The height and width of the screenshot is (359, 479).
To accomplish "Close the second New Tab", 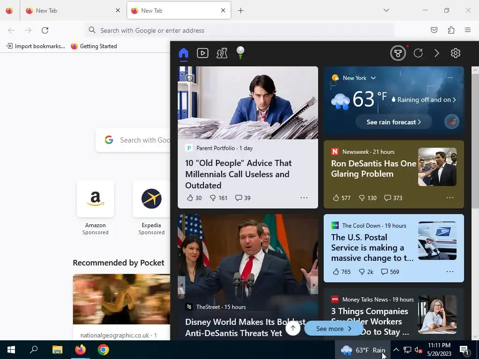I will click(223, 10).
